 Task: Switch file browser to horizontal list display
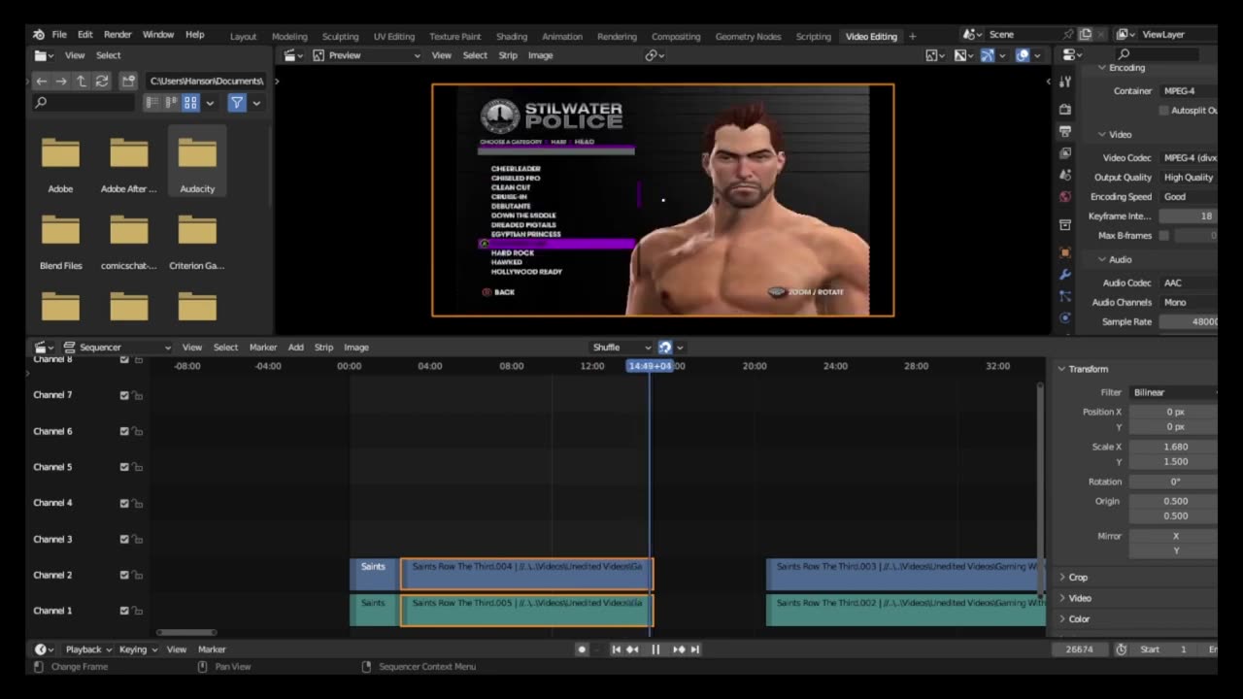172,102
